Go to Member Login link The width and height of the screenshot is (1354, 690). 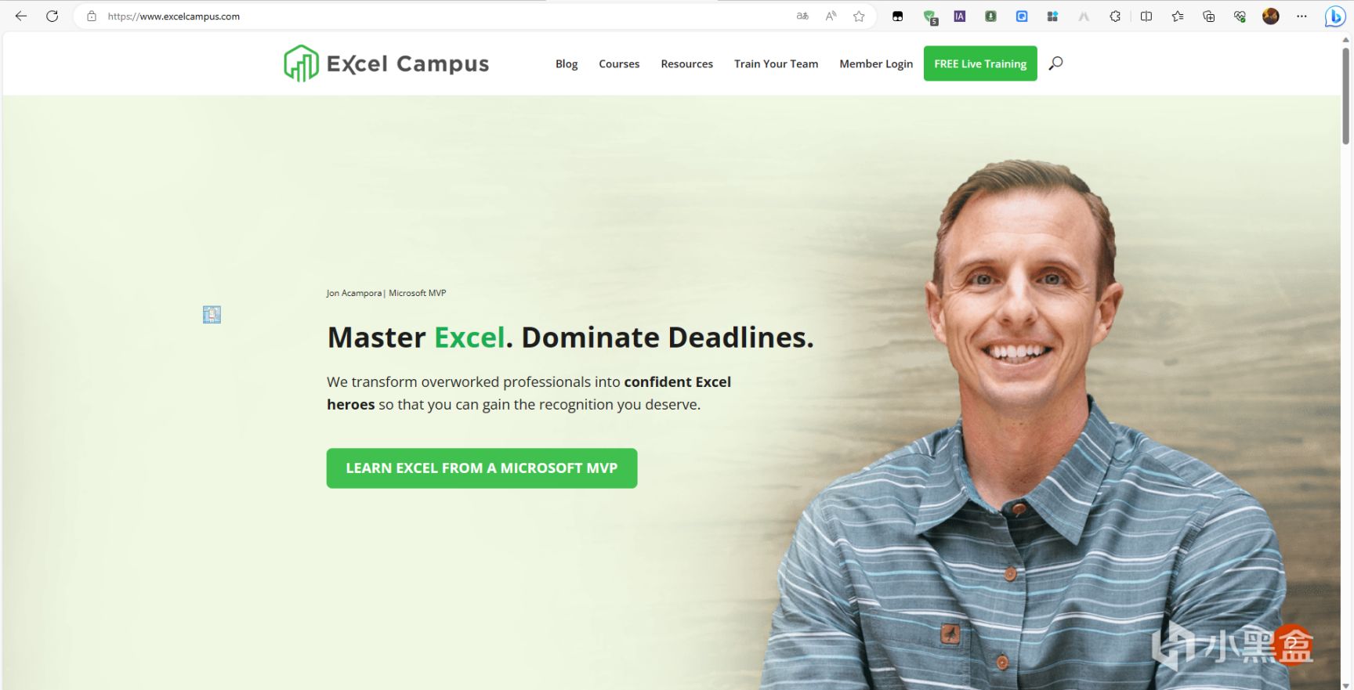(x=876, y=63)
